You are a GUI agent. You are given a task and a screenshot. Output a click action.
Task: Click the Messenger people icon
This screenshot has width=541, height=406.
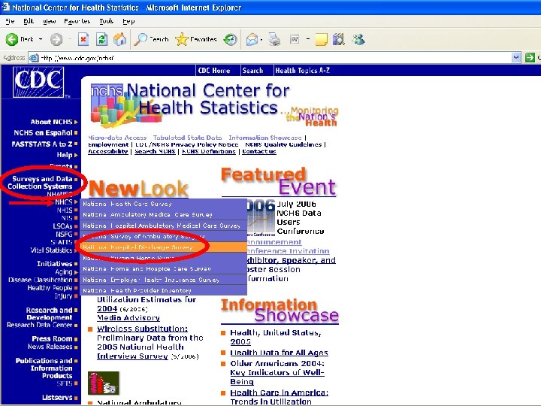coord(359,39)
